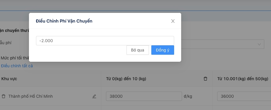Click the Mức phí tối thiểu label

(15, 58)
